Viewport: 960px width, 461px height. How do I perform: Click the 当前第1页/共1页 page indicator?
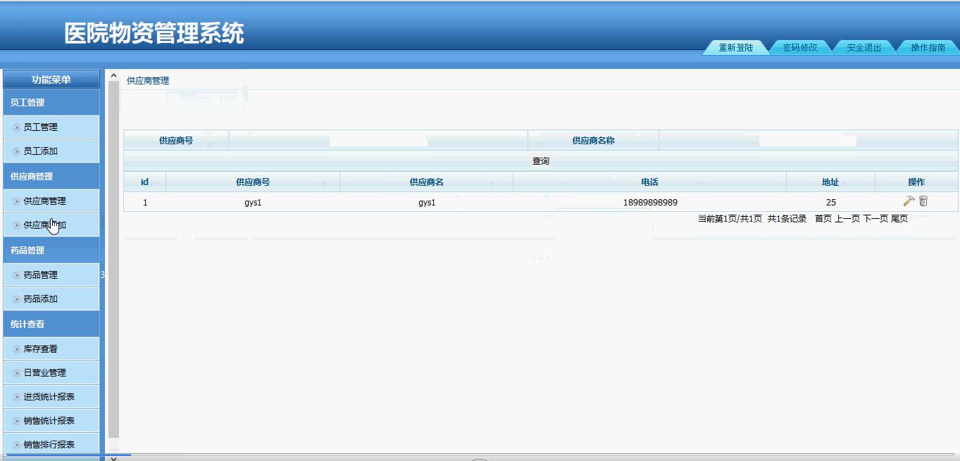coord(730,219)
